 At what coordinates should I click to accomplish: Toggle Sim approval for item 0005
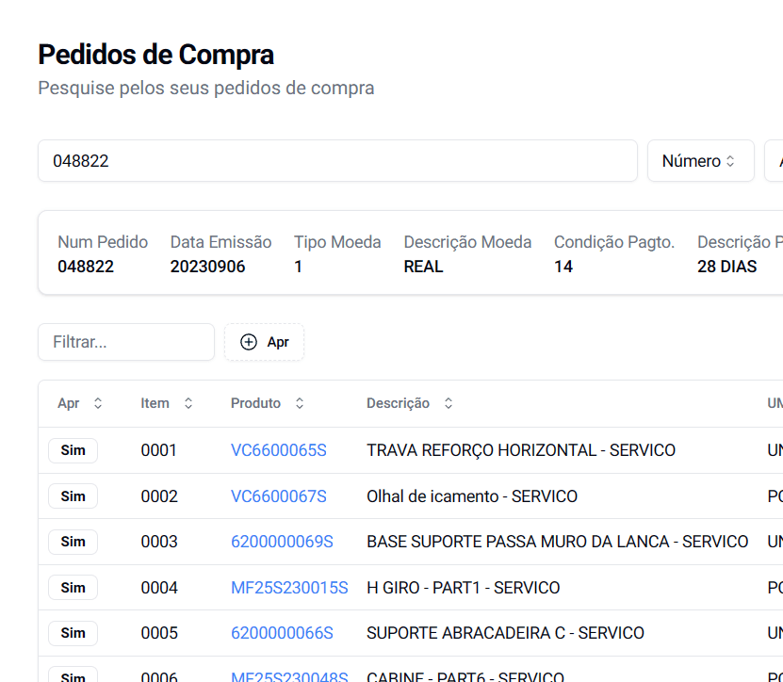(73, 633)
